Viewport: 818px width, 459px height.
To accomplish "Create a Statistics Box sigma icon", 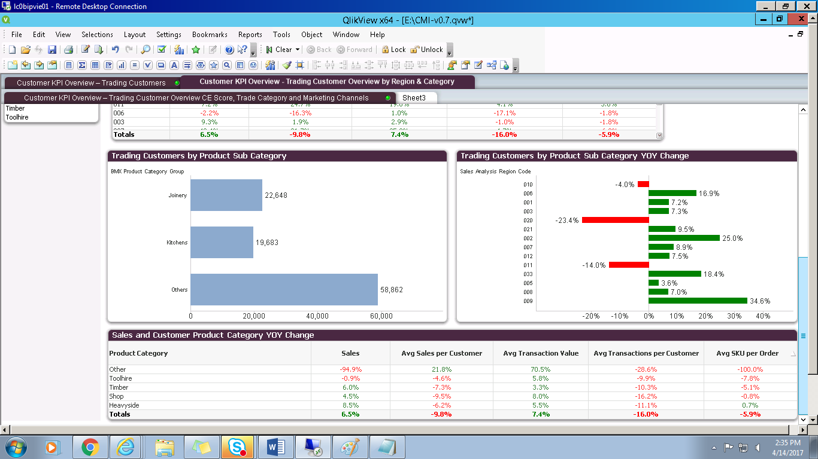I will (x=82, y=65).
